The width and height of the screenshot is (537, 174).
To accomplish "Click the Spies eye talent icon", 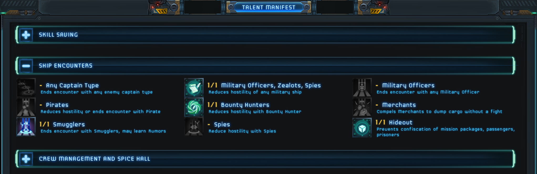I will point(194,126).
